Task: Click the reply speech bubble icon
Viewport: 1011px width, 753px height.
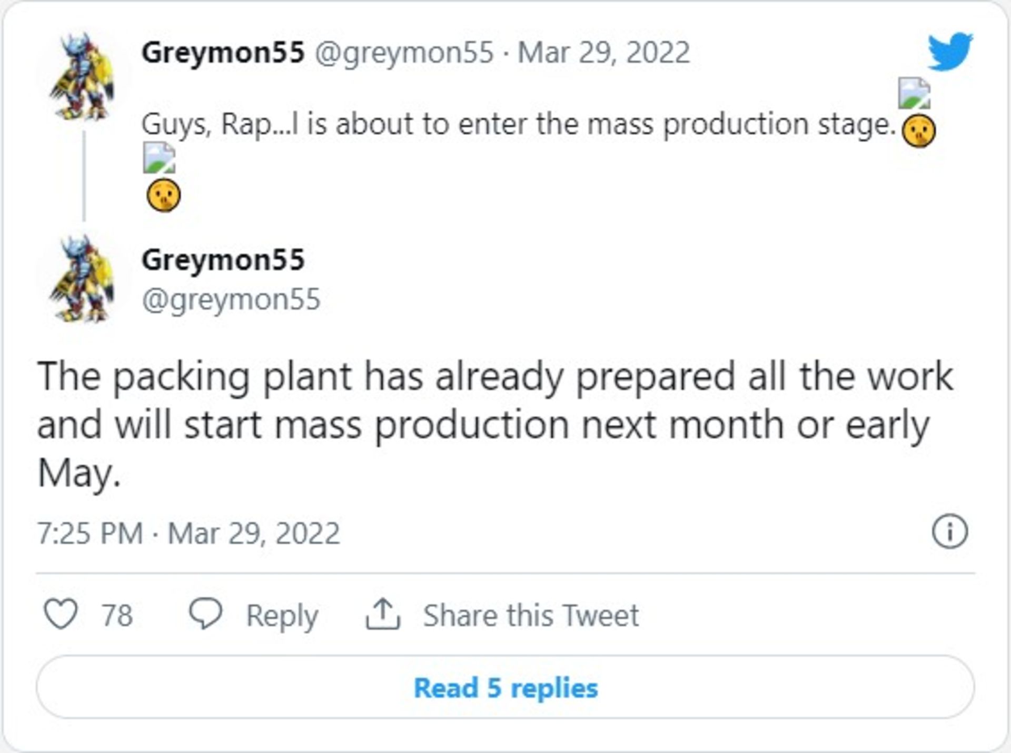Action: pos(205,614)
